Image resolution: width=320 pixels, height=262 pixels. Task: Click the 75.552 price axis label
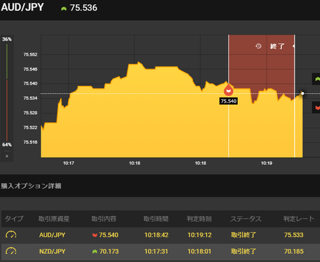click(x=31, y=55)
